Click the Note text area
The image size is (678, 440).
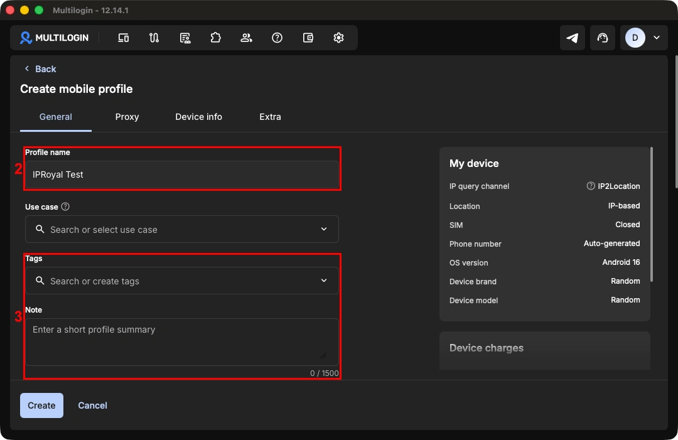coord(181,342)
